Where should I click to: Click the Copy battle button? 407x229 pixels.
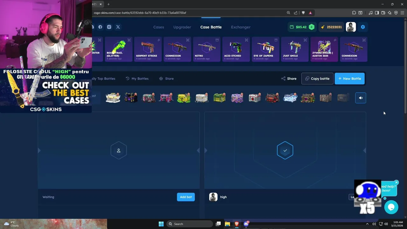[317, 79]
